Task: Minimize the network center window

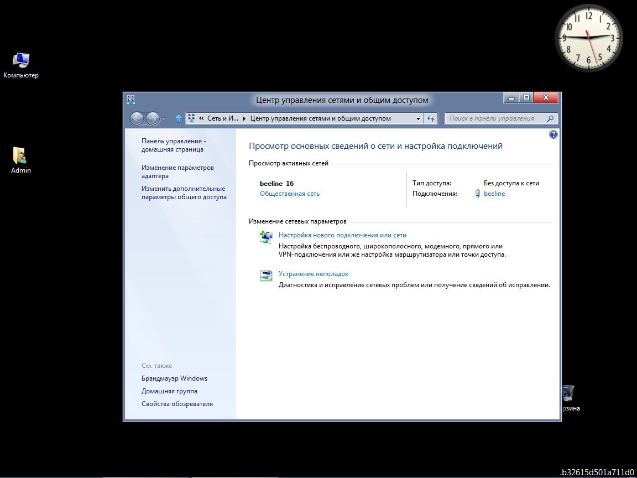Action: click(511, 97)
